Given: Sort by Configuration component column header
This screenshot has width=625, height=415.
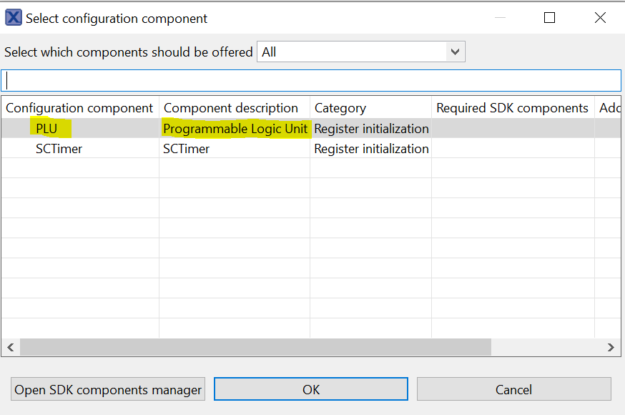Looking at the screenshot, I should pos(79,108).
